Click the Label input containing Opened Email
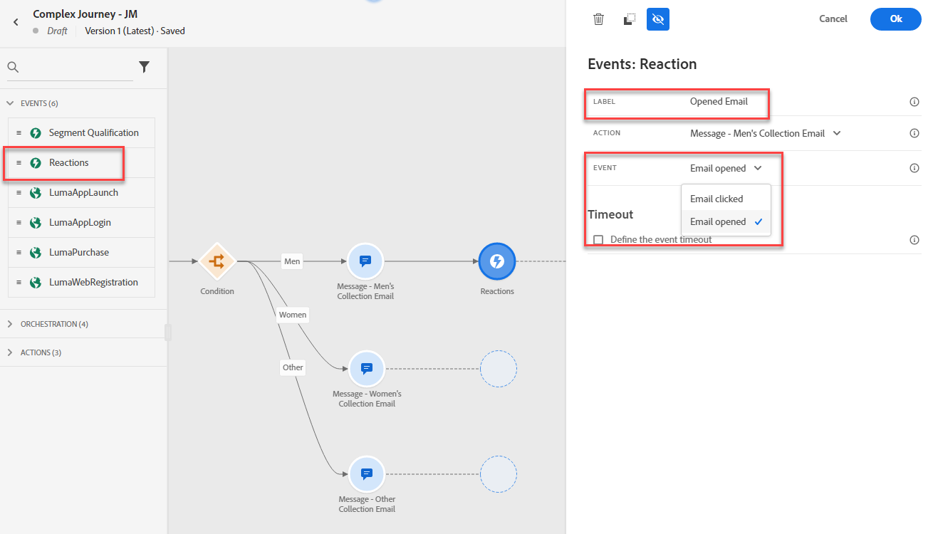Image resolution: width=938 pixels, height=534 pixels. click(x=719, y=102)
